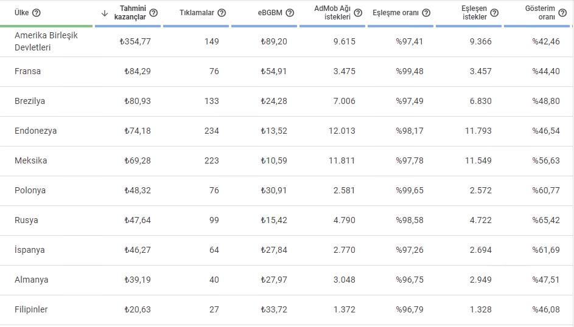Click the help icon next to Ülke

[37, 13]
